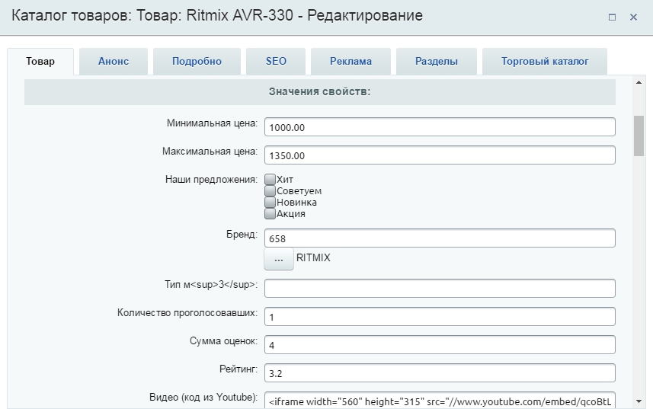This screenshot has width=653, height=409.
Task: Check the Новинка checkbox
Action: (x=270, y=203)
